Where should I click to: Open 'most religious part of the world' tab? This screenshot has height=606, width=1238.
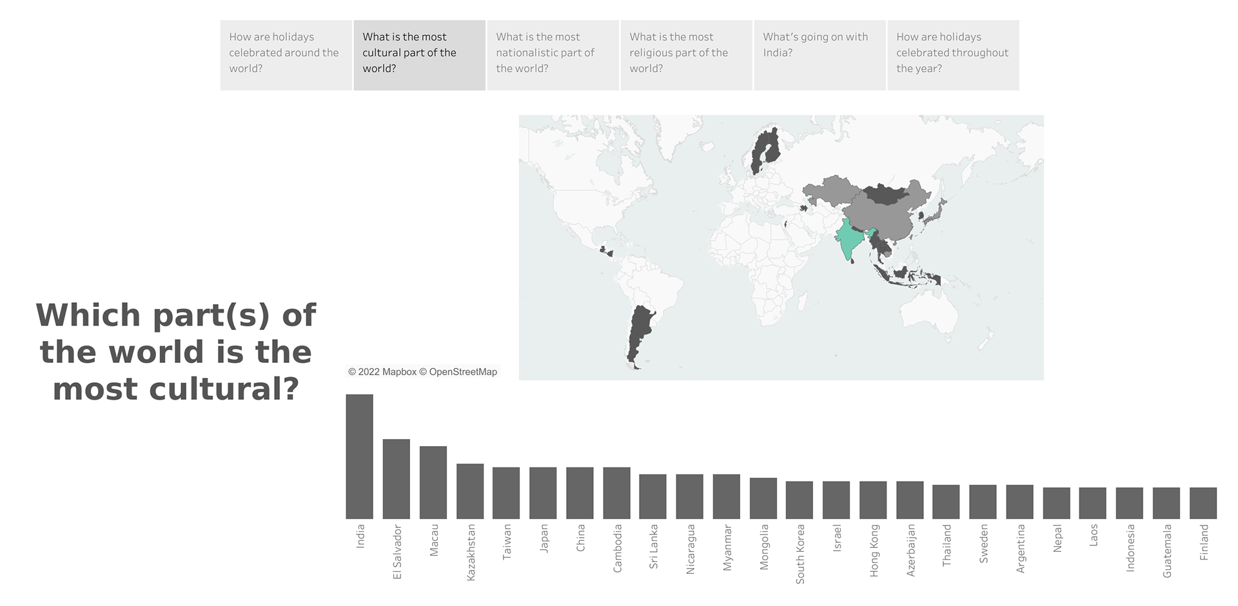coord(686,55)
